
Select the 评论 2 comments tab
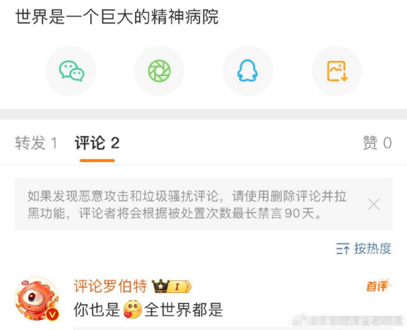click(97, 143)
